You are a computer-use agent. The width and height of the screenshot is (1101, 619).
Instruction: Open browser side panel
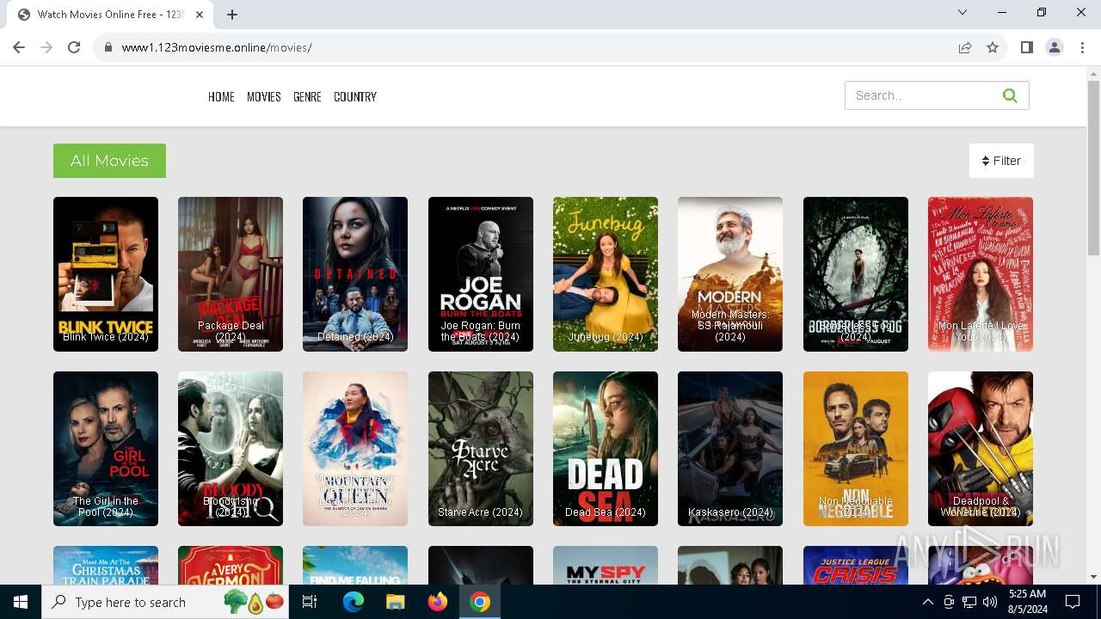[1026, 47]
